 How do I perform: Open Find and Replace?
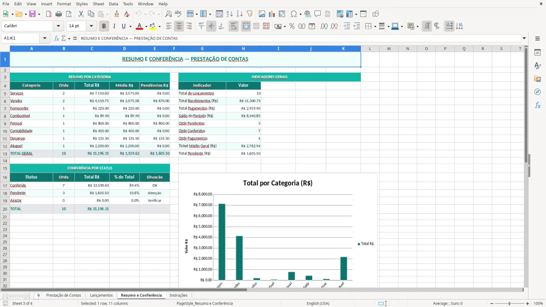click(x=168, y=14)
